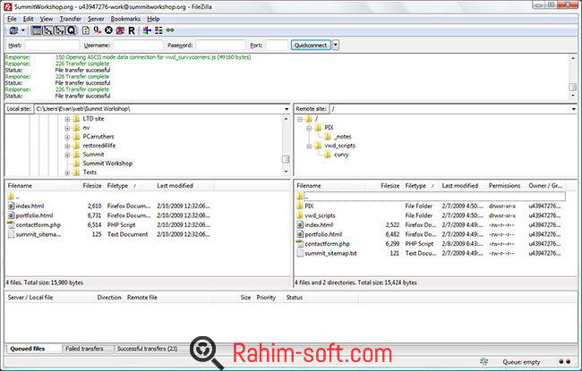Select remote summit_sitemap.txt file

point(330,254)
